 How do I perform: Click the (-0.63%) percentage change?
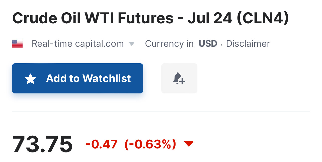[x=150, y=144]
